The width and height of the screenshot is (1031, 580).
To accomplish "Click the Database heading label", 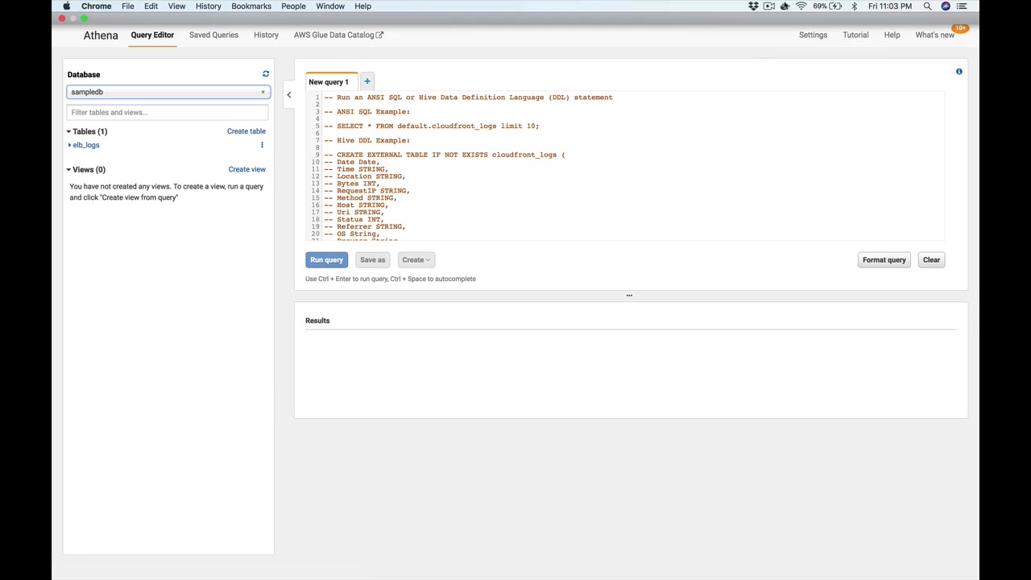I will pyautogui.click(x=84, y=74).
